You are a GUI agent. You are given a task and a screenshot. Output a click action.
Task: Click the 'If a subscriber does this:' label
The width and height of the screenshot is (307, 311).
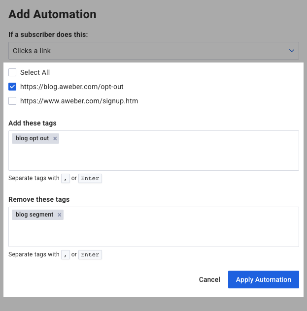click(48, 34)
